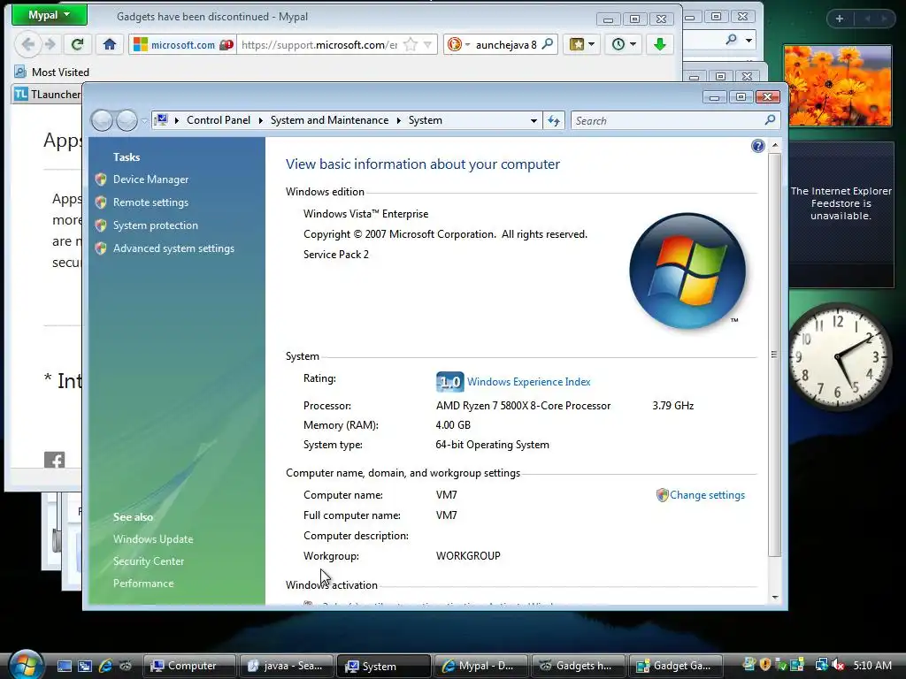Click the 5:10 AM taskbar clock
The height and width of the screenshot is (679, 906).
tap(872, 666)
